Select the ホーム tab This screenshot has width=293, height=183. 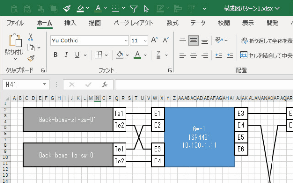pos(44,23)
